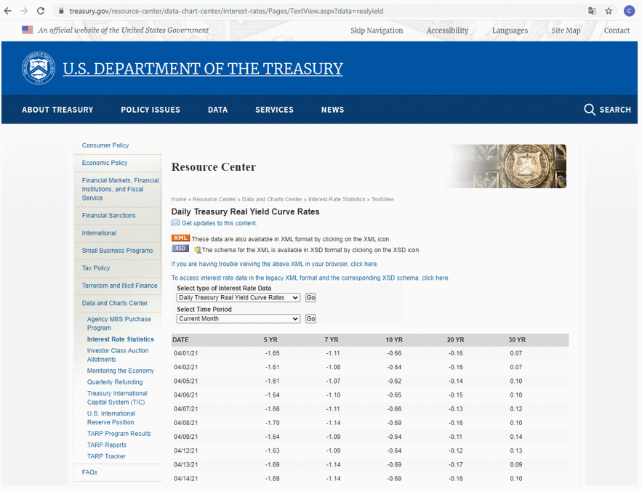
Task: Bookmark this page with the star icon
Action: pyautogui.click(x=609, y=11)
